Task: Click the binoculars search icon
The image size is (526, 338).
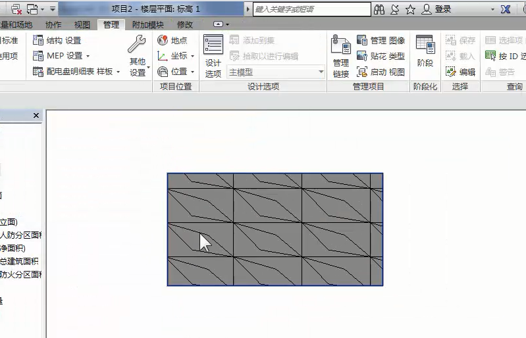Action: coord(379,9)
